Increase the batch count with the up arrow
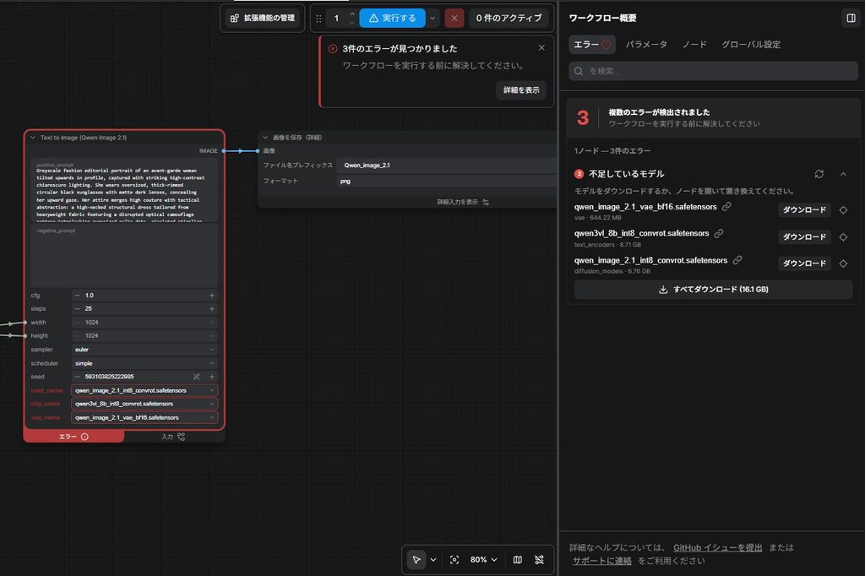The width and height of the screenshot is (865, 576). pos(352,14)
